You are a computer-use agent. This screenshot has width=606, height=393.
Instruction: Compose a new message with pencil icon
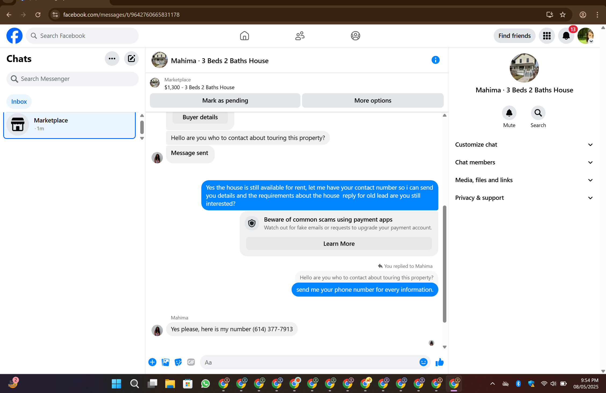tap(131, 59)
